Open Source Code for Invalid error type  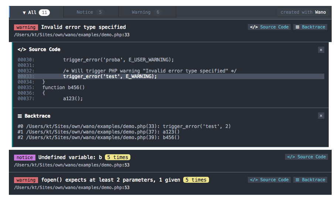coord(269,27)
